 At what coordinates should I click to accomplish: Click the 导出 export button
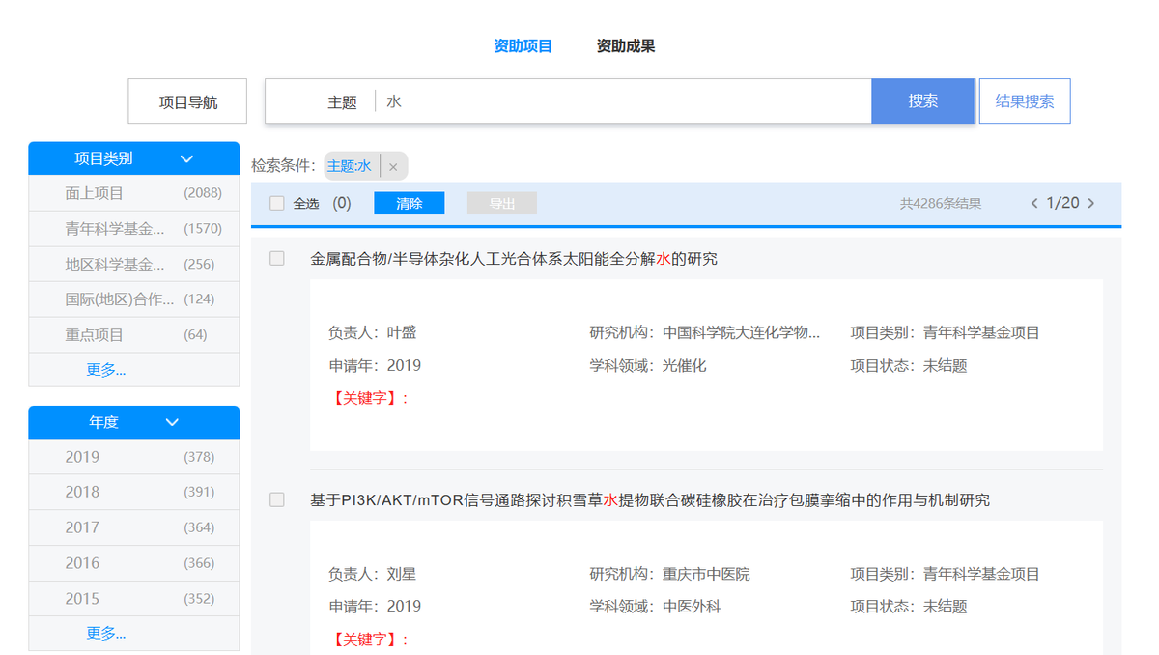(501, 203)
